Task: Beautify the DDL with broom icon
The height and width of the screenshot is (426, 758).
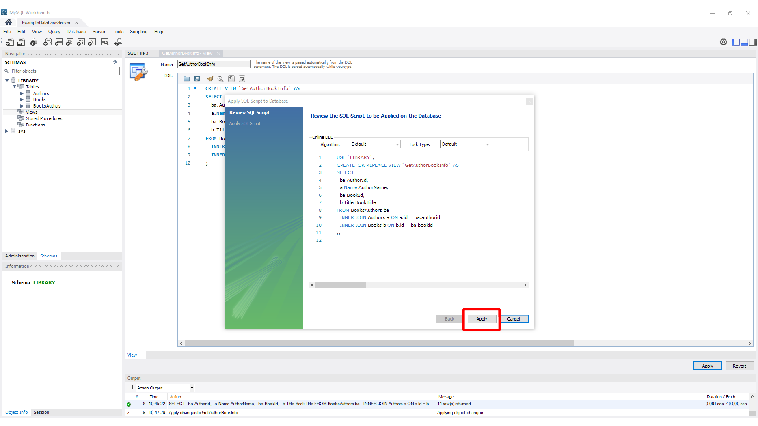Action: point(210,79)
